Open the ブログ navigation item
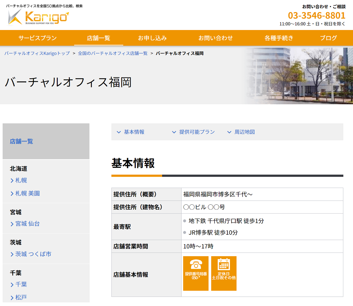The width and height of the screenshot is (353, 306). pos(328,38)
